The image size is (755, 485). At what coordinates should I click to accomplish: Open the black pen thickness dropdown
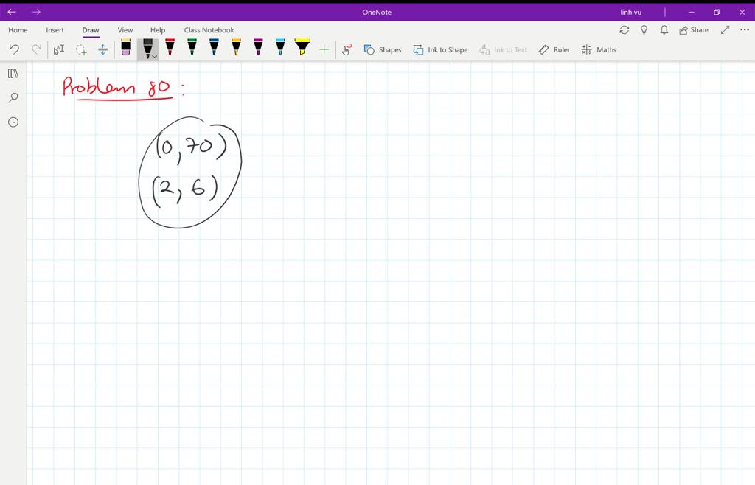pos(153,55)
